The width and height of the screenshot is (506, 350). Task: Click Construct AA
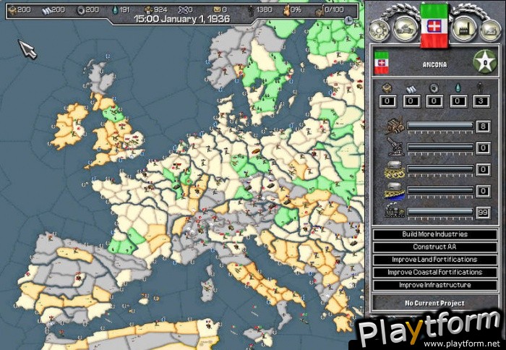click(x=434, y=247)
